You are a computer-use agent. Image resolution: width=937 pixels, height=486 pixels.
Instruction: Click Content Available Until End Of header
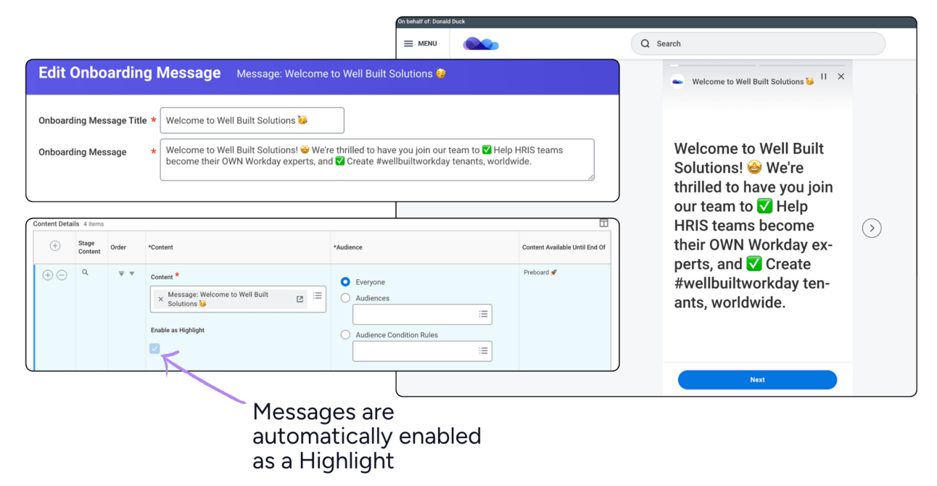564,247
